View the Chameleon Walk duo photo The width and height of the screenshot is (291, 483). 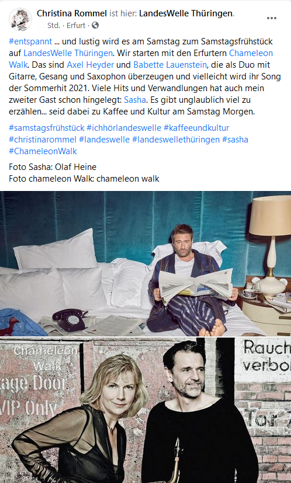145,411
